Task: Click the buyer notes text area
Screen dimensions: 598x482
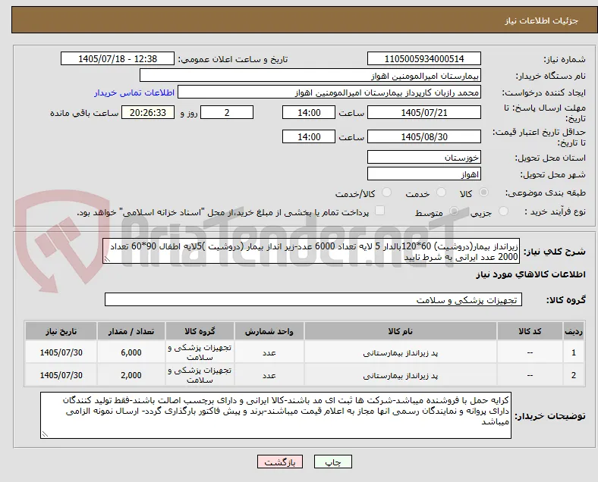Action: (275, 415)
